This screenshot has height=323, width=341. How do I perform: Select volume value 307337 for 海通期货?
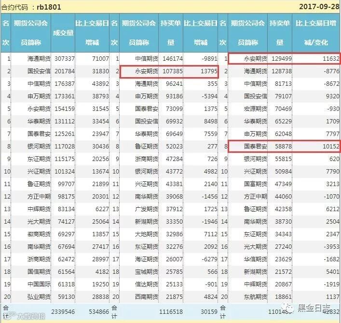(65, 58)
